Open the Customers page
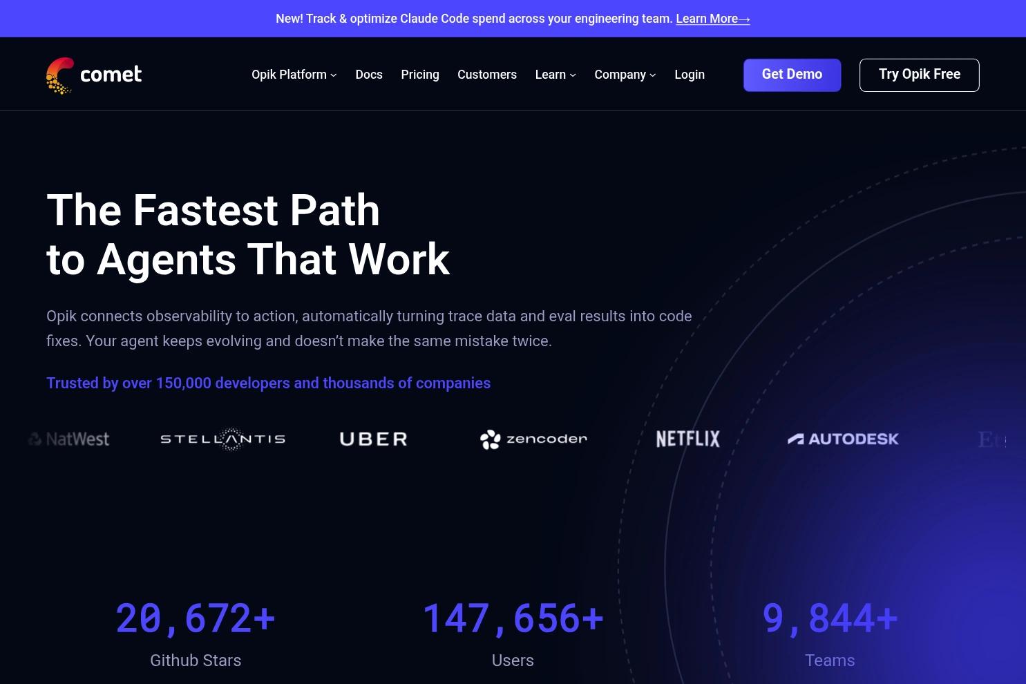Screen dimensions: 1026x684 [x=487, y=75]
